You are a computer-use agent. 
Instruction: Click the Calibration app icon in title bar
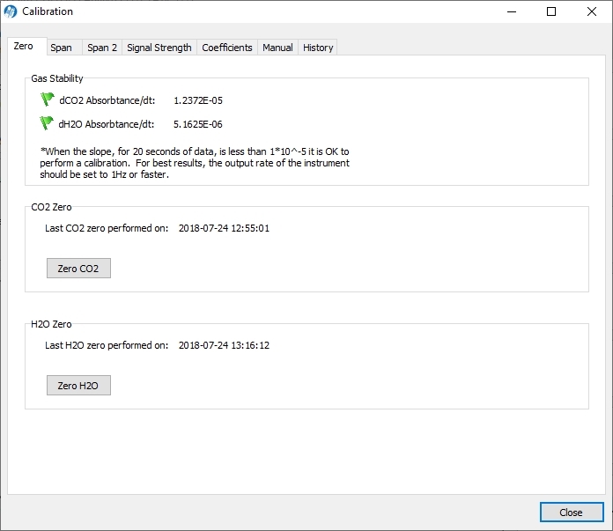point(11,11)
